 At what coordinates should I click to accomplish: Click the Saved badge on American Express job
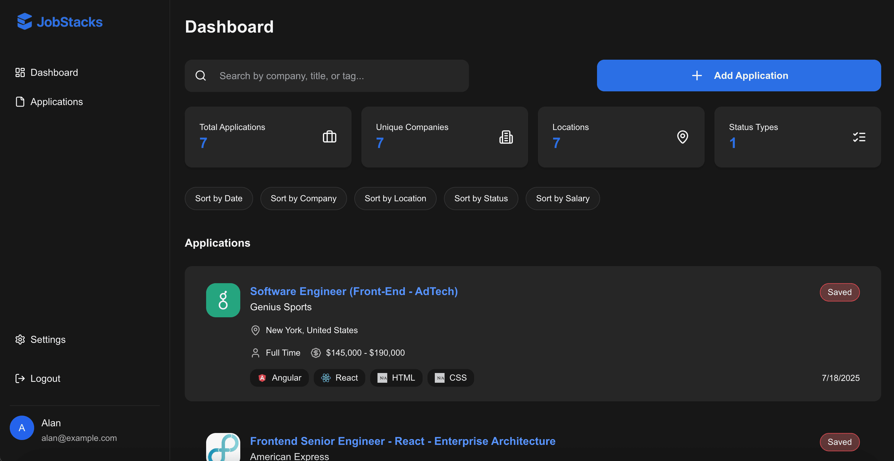[x=839, y=442]
